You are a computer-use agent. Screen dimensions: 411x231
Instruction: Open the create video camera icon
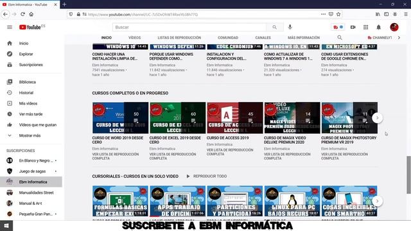pyautogui.click(x=353, y=27)
